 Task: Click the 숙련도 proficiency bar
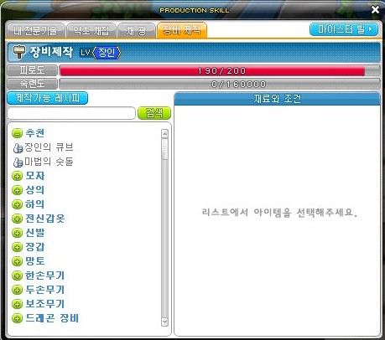click(220, 84)
